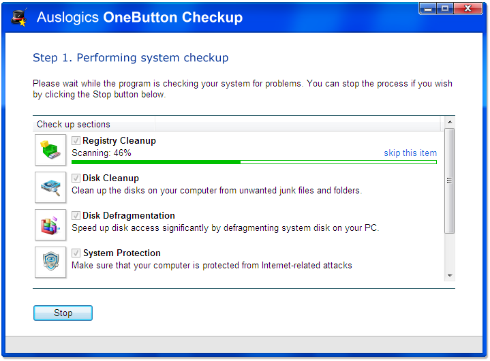This screenshot has height=361, width=490.
Task: Maximize the OneButton Checkup window
Action: [445, 8]
